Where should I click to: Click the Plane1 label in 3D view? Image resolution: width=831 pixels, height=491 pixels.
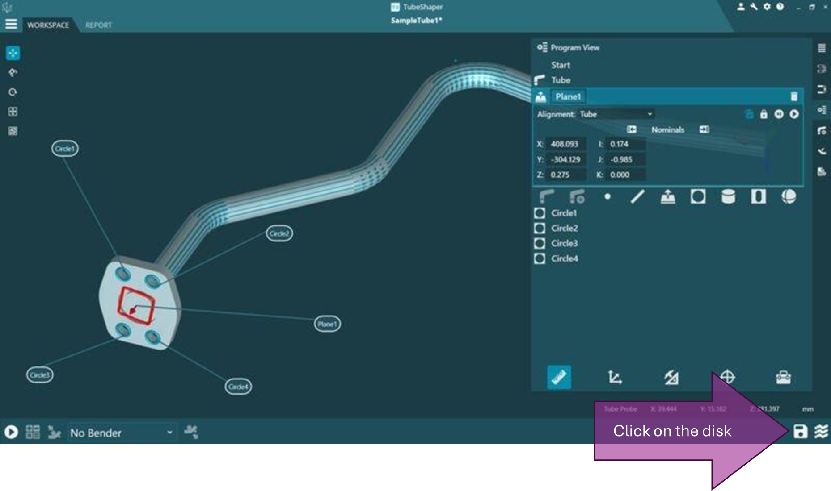click(x=327, y=324)
